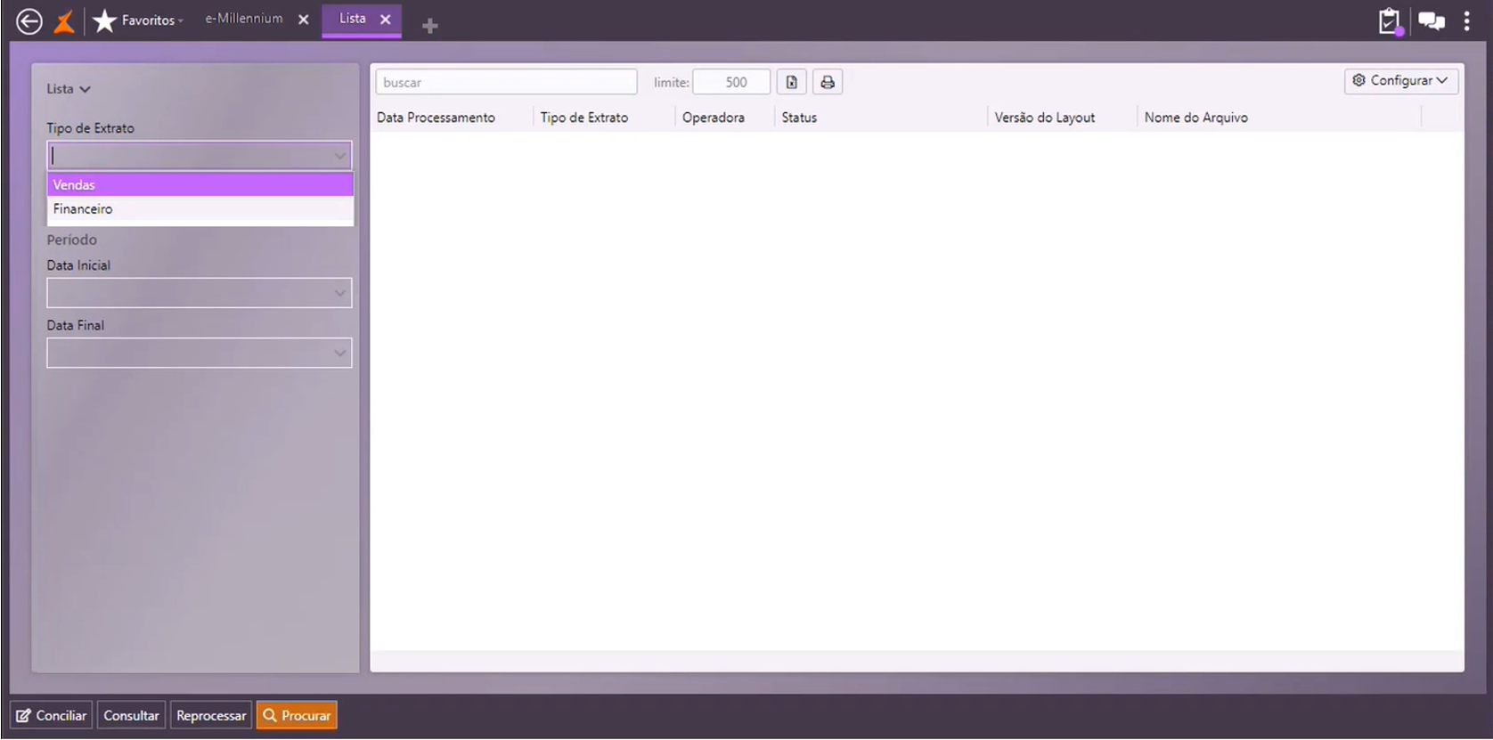Viewport: 1493px width, 740px height.
Task: Click the buscar search field
Action: pyautogui.click(x=506, y=82)
